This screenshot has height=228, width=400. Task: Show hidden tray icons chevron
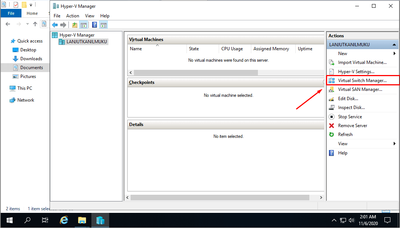(x=334, y=220)
